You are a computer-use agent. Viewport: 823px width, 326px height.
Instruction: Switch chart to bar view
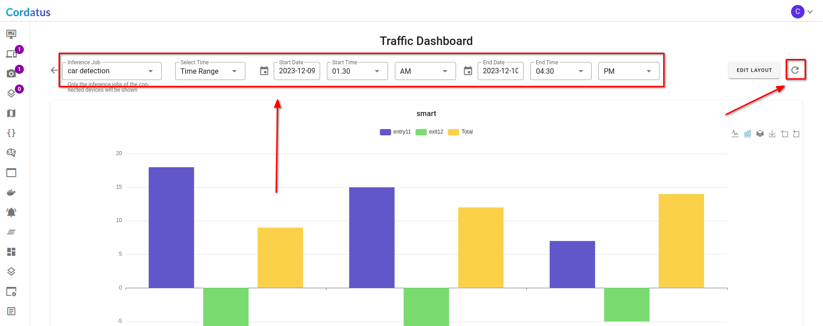[747, 134]
